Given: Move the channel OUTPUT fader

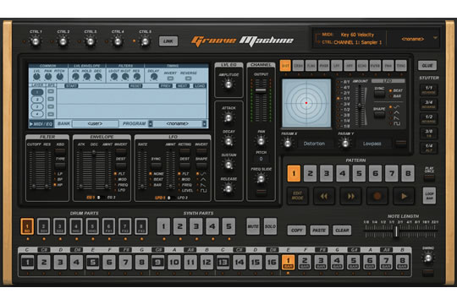Looking at the screenshot, I should (261, 90).
